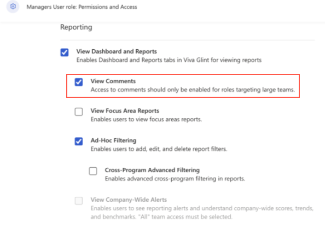Click the gear settings icon in header
The image size is (325, 235).
[x=13, y=7]
